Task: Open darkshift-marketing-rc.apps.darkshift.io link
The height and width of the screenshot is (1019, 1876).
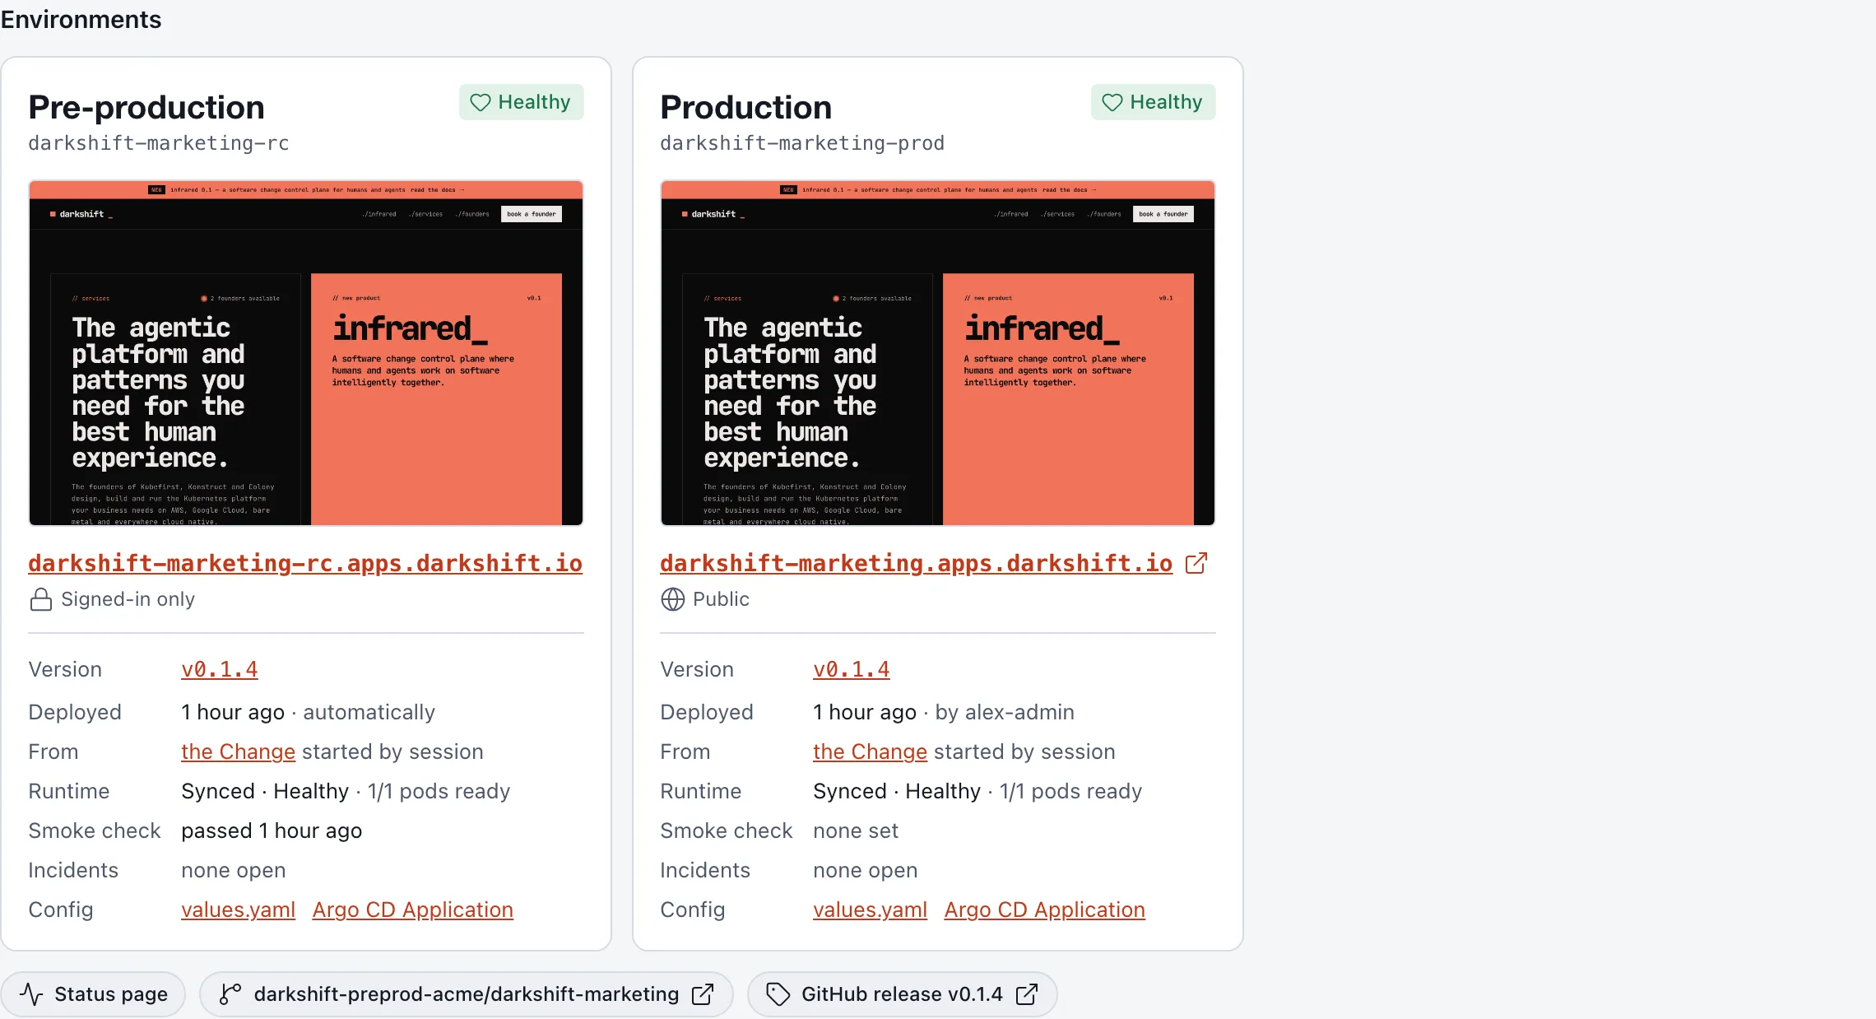Action: [x=305, y=563]
